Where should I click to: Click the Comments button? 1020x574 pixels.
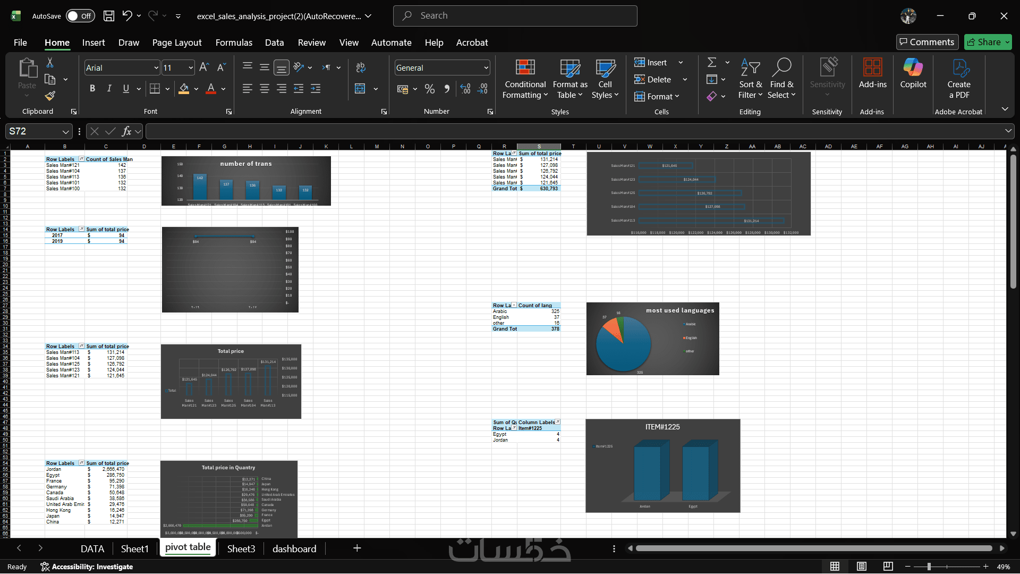click(927, 42)
